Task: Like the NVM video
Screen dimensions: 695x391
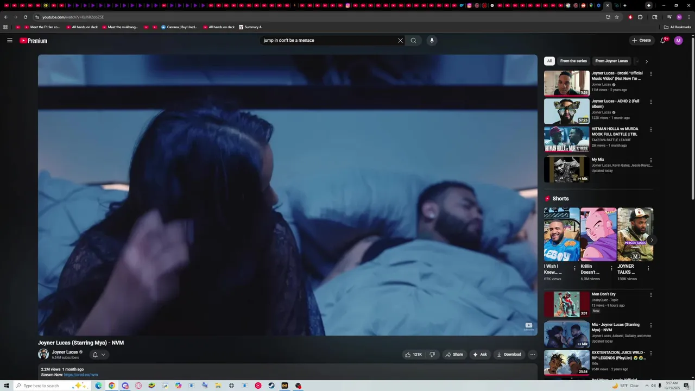Action: point(413,355)
